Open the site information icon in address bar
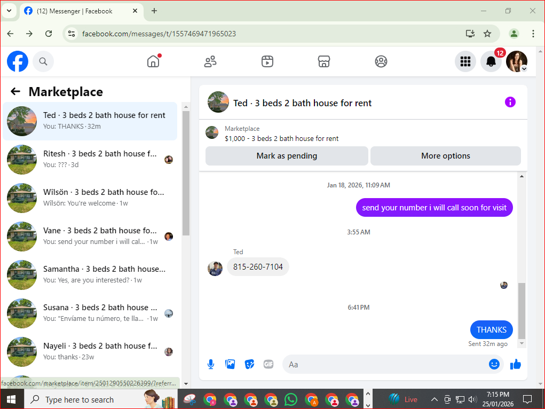This screenshot has width=545, height=409. [72, 34]
